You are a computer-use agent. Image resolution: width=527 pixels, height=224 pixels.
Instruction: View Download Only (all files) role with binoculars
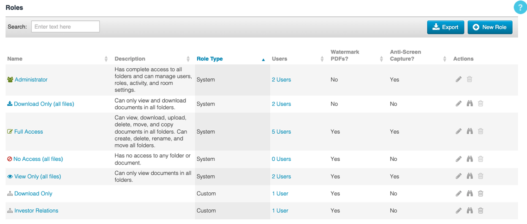(x=470, y=104)
